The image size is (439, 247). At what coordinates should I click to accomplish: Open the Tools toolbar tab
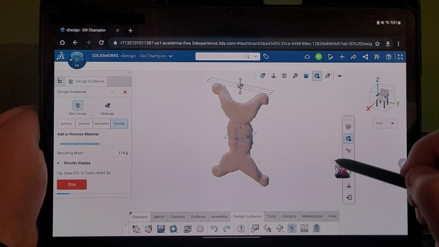pyautogui.click(x=271, y=216)
